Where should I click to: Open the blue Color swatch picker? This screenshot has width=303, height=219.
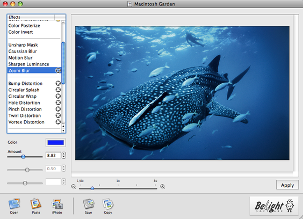(x=55, y=143)
